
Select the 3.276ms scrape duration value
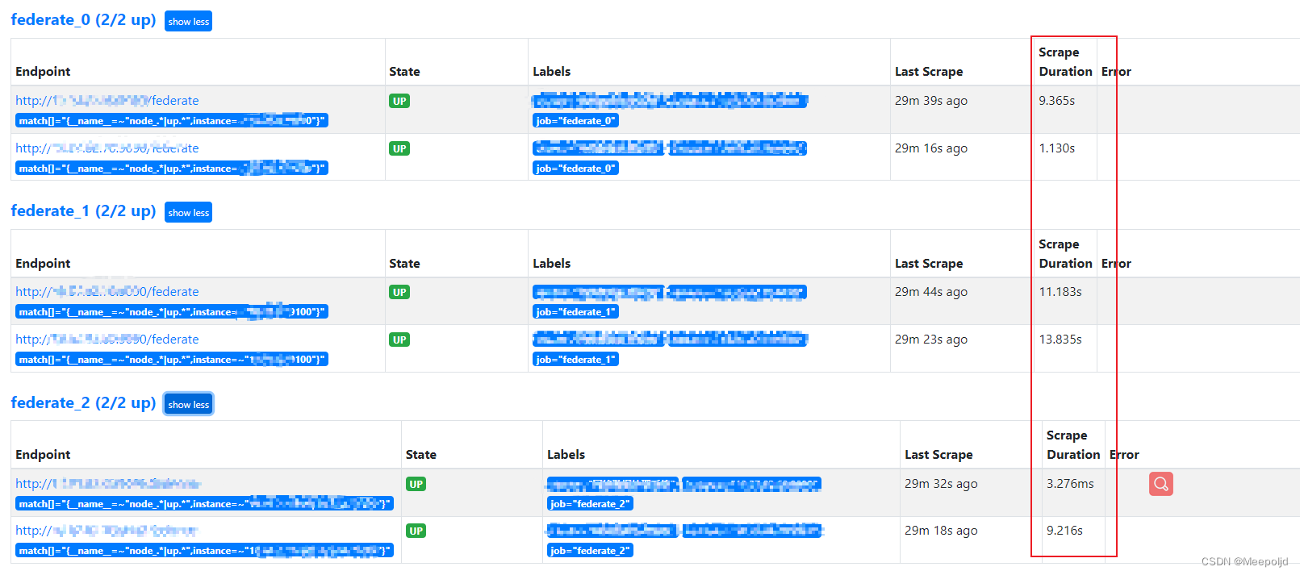[1071, 484]
